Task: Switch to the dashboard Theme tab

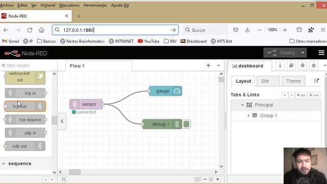Action: 293,81
